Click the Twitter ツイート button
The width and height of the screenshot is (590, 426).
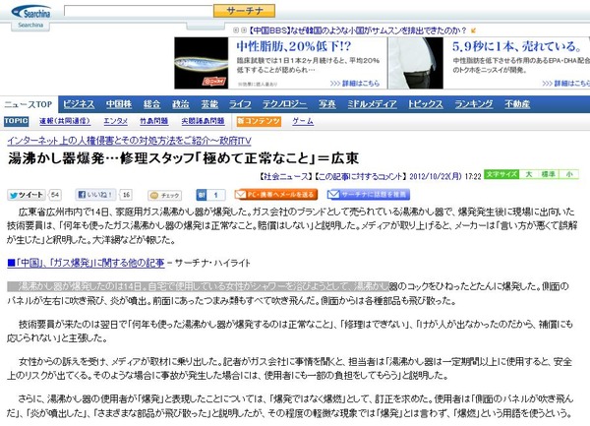pos(27,195)
